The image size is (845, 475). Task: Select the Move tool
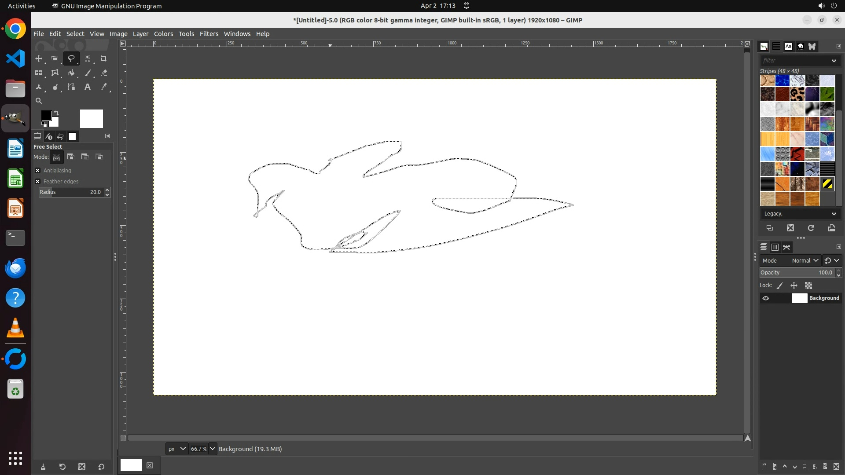click(x=39, y=58)
